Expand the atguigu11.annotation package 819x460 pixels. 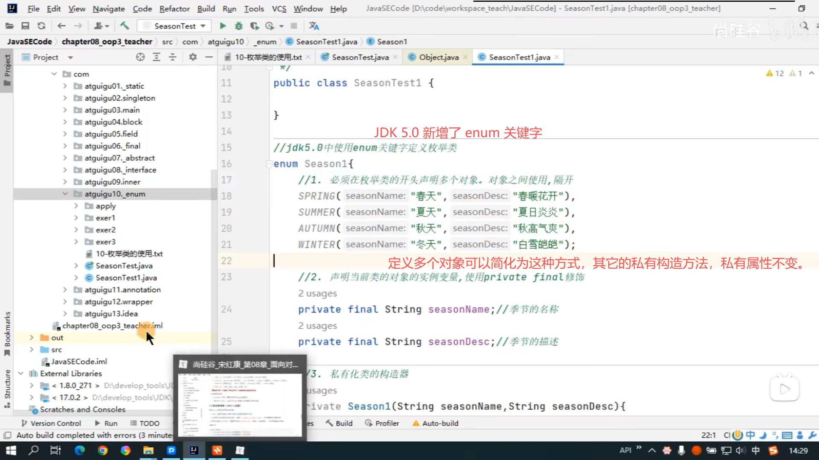tap(65, 290)
